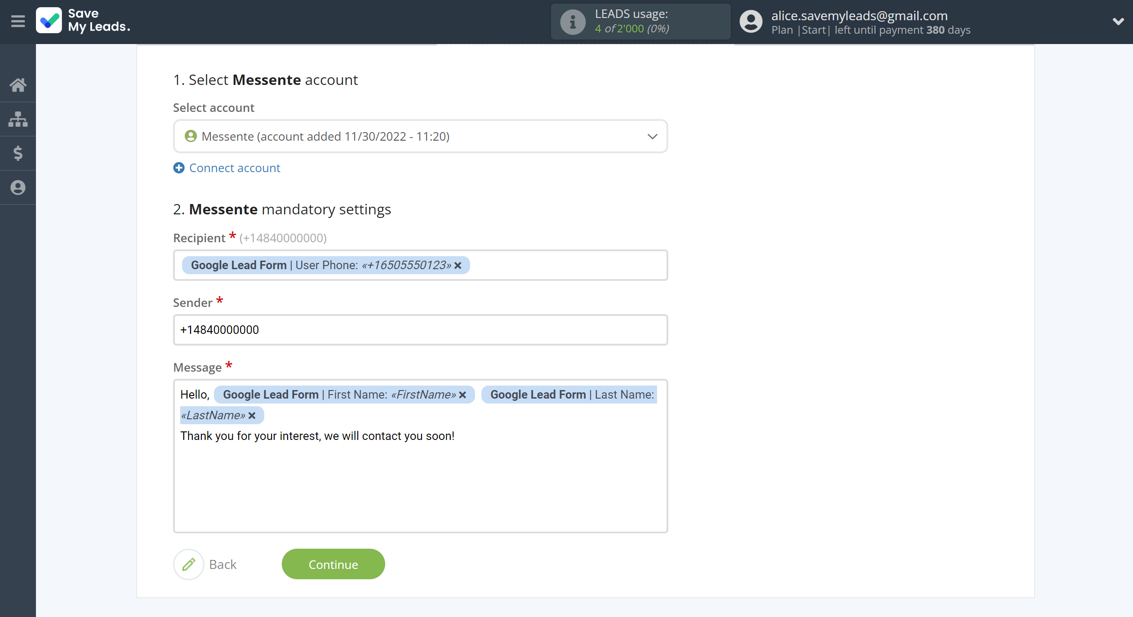Click the Select Messente account heading
This screenshot has height=617, width=1133.
pos(266,80)
